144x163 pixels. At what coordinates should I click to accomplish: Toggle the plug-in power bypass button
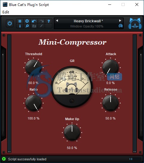10,23
